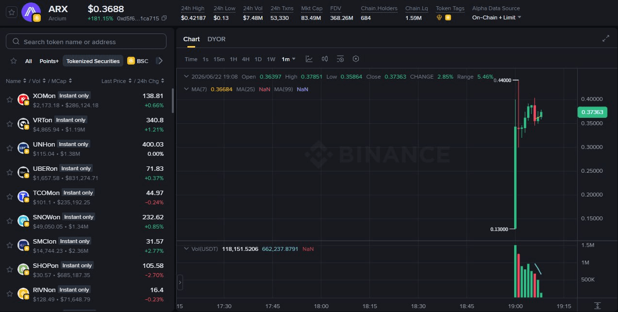Switch to the DYOR tab

tap(217, 39)
